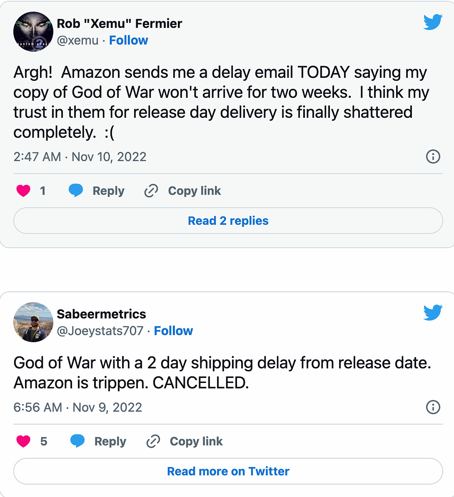Open the Sabeermetrics profile picture
Image resolution: width=454 pixels, height=497 pixels.
[33, 322]
